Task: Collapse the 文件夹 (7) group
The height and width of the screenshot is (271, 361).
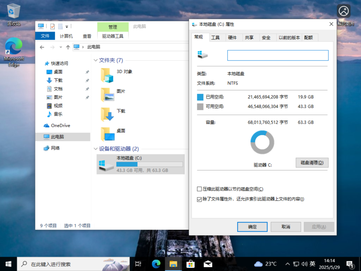Action: [x=96, y=61]
